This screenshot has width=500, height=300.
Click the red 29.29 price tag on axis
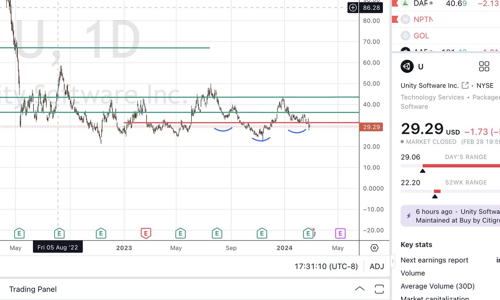[x=371, y=127]
